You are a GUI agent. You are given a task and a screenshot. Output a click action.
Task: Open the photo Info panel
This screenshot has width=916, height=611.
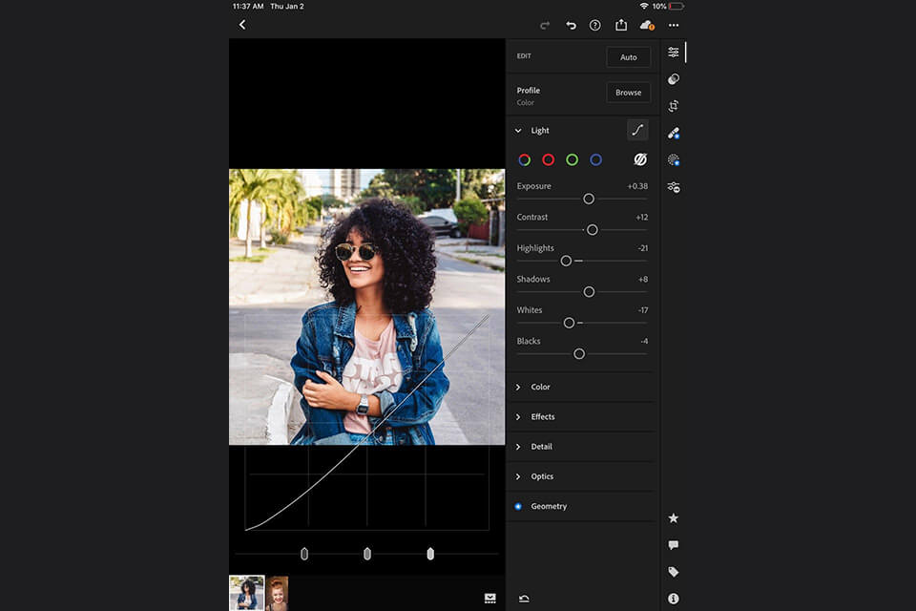[x=674, y=599]
